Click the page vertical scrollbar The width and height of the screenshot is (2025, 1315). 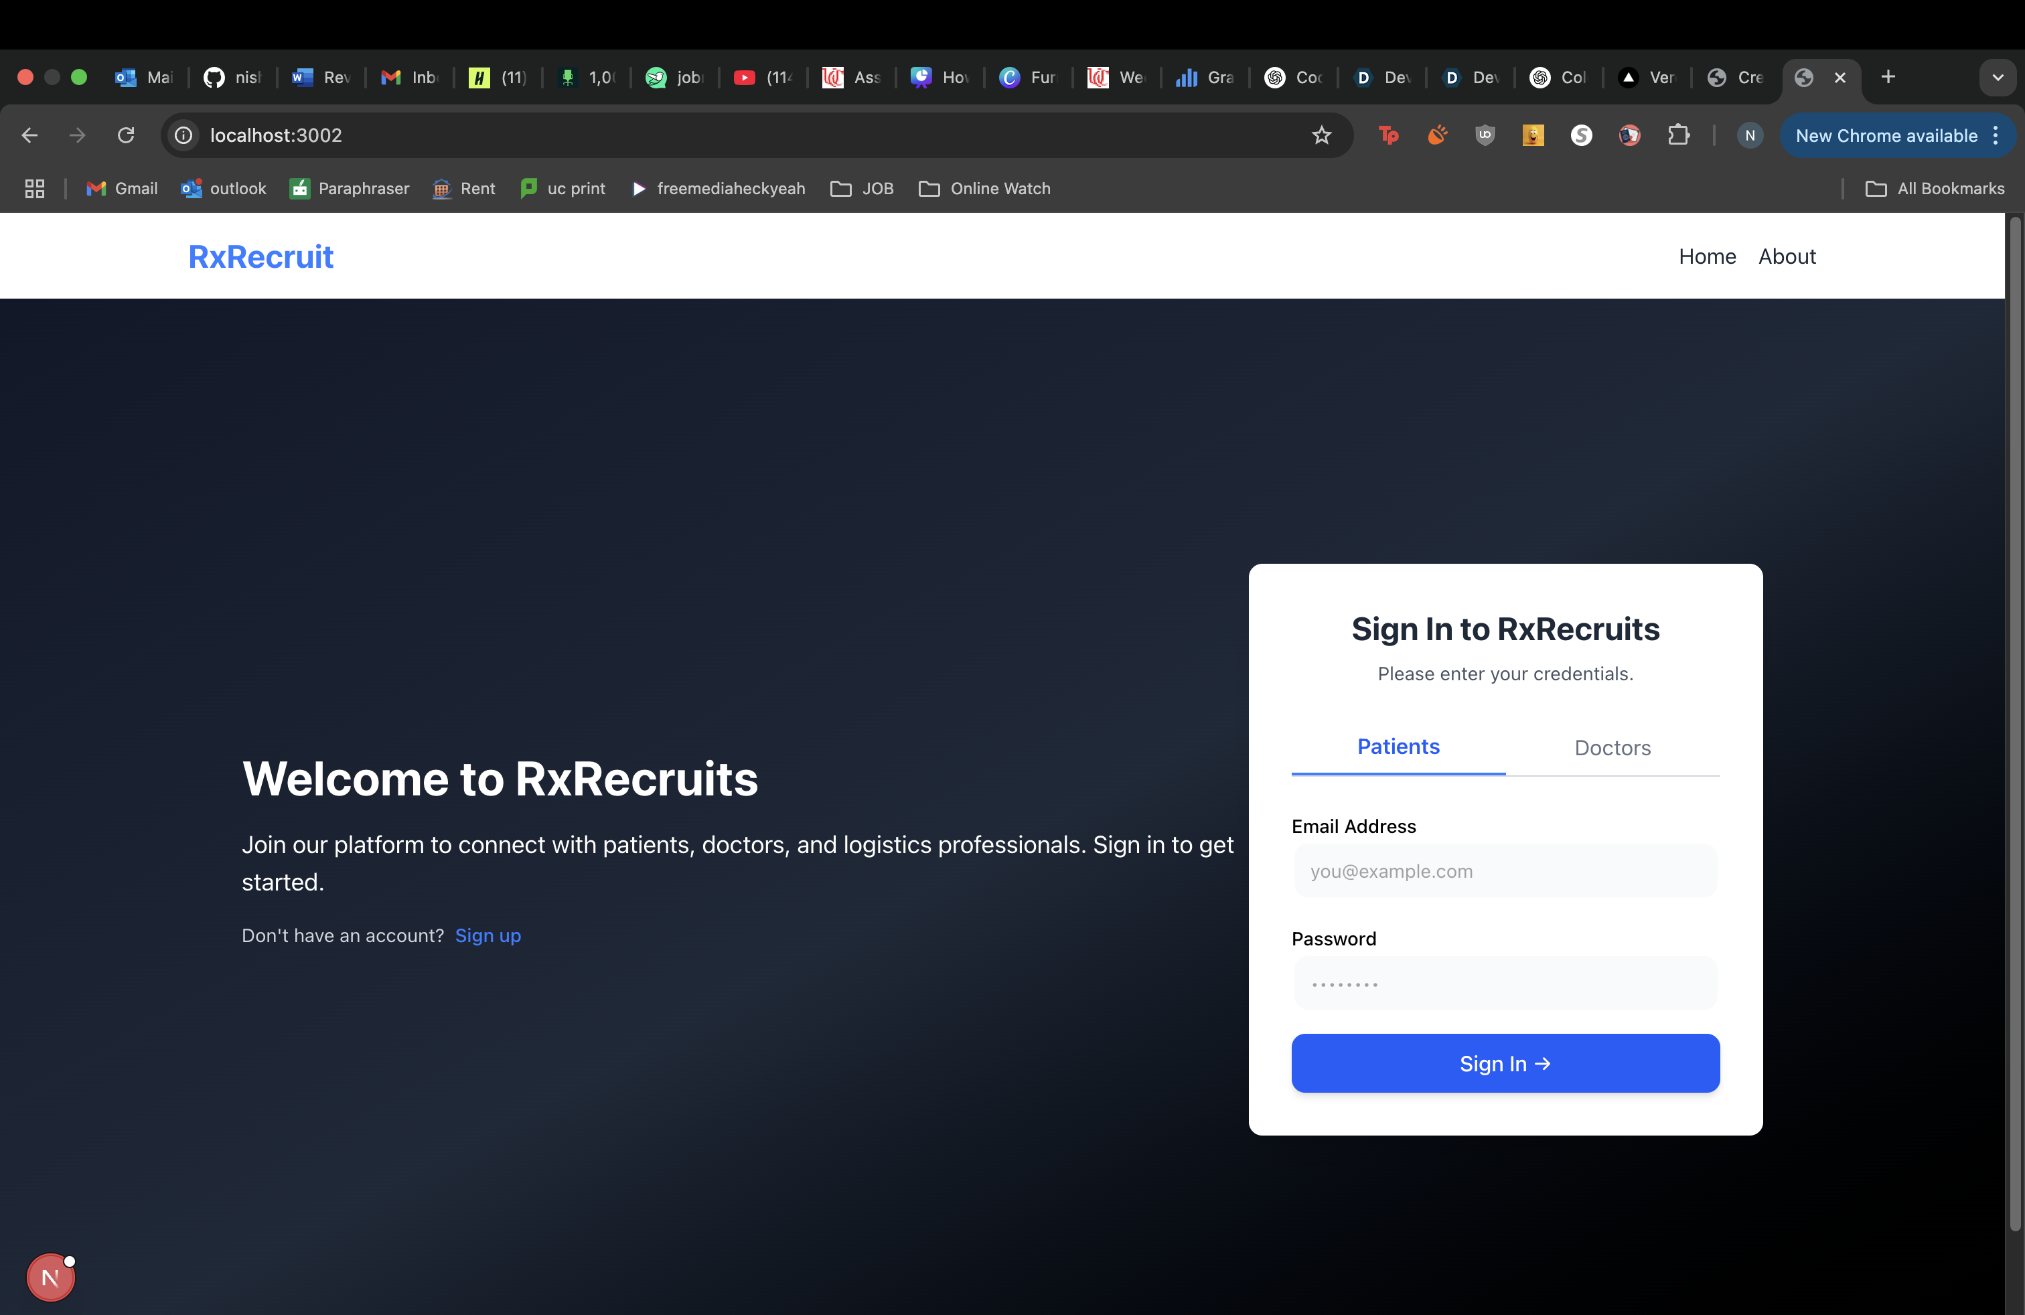coord(2014,723)
